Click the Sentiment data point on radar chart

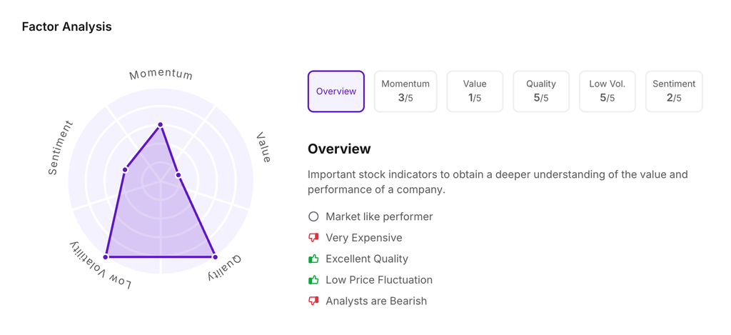pyautogui.click(x=126, y=170)
